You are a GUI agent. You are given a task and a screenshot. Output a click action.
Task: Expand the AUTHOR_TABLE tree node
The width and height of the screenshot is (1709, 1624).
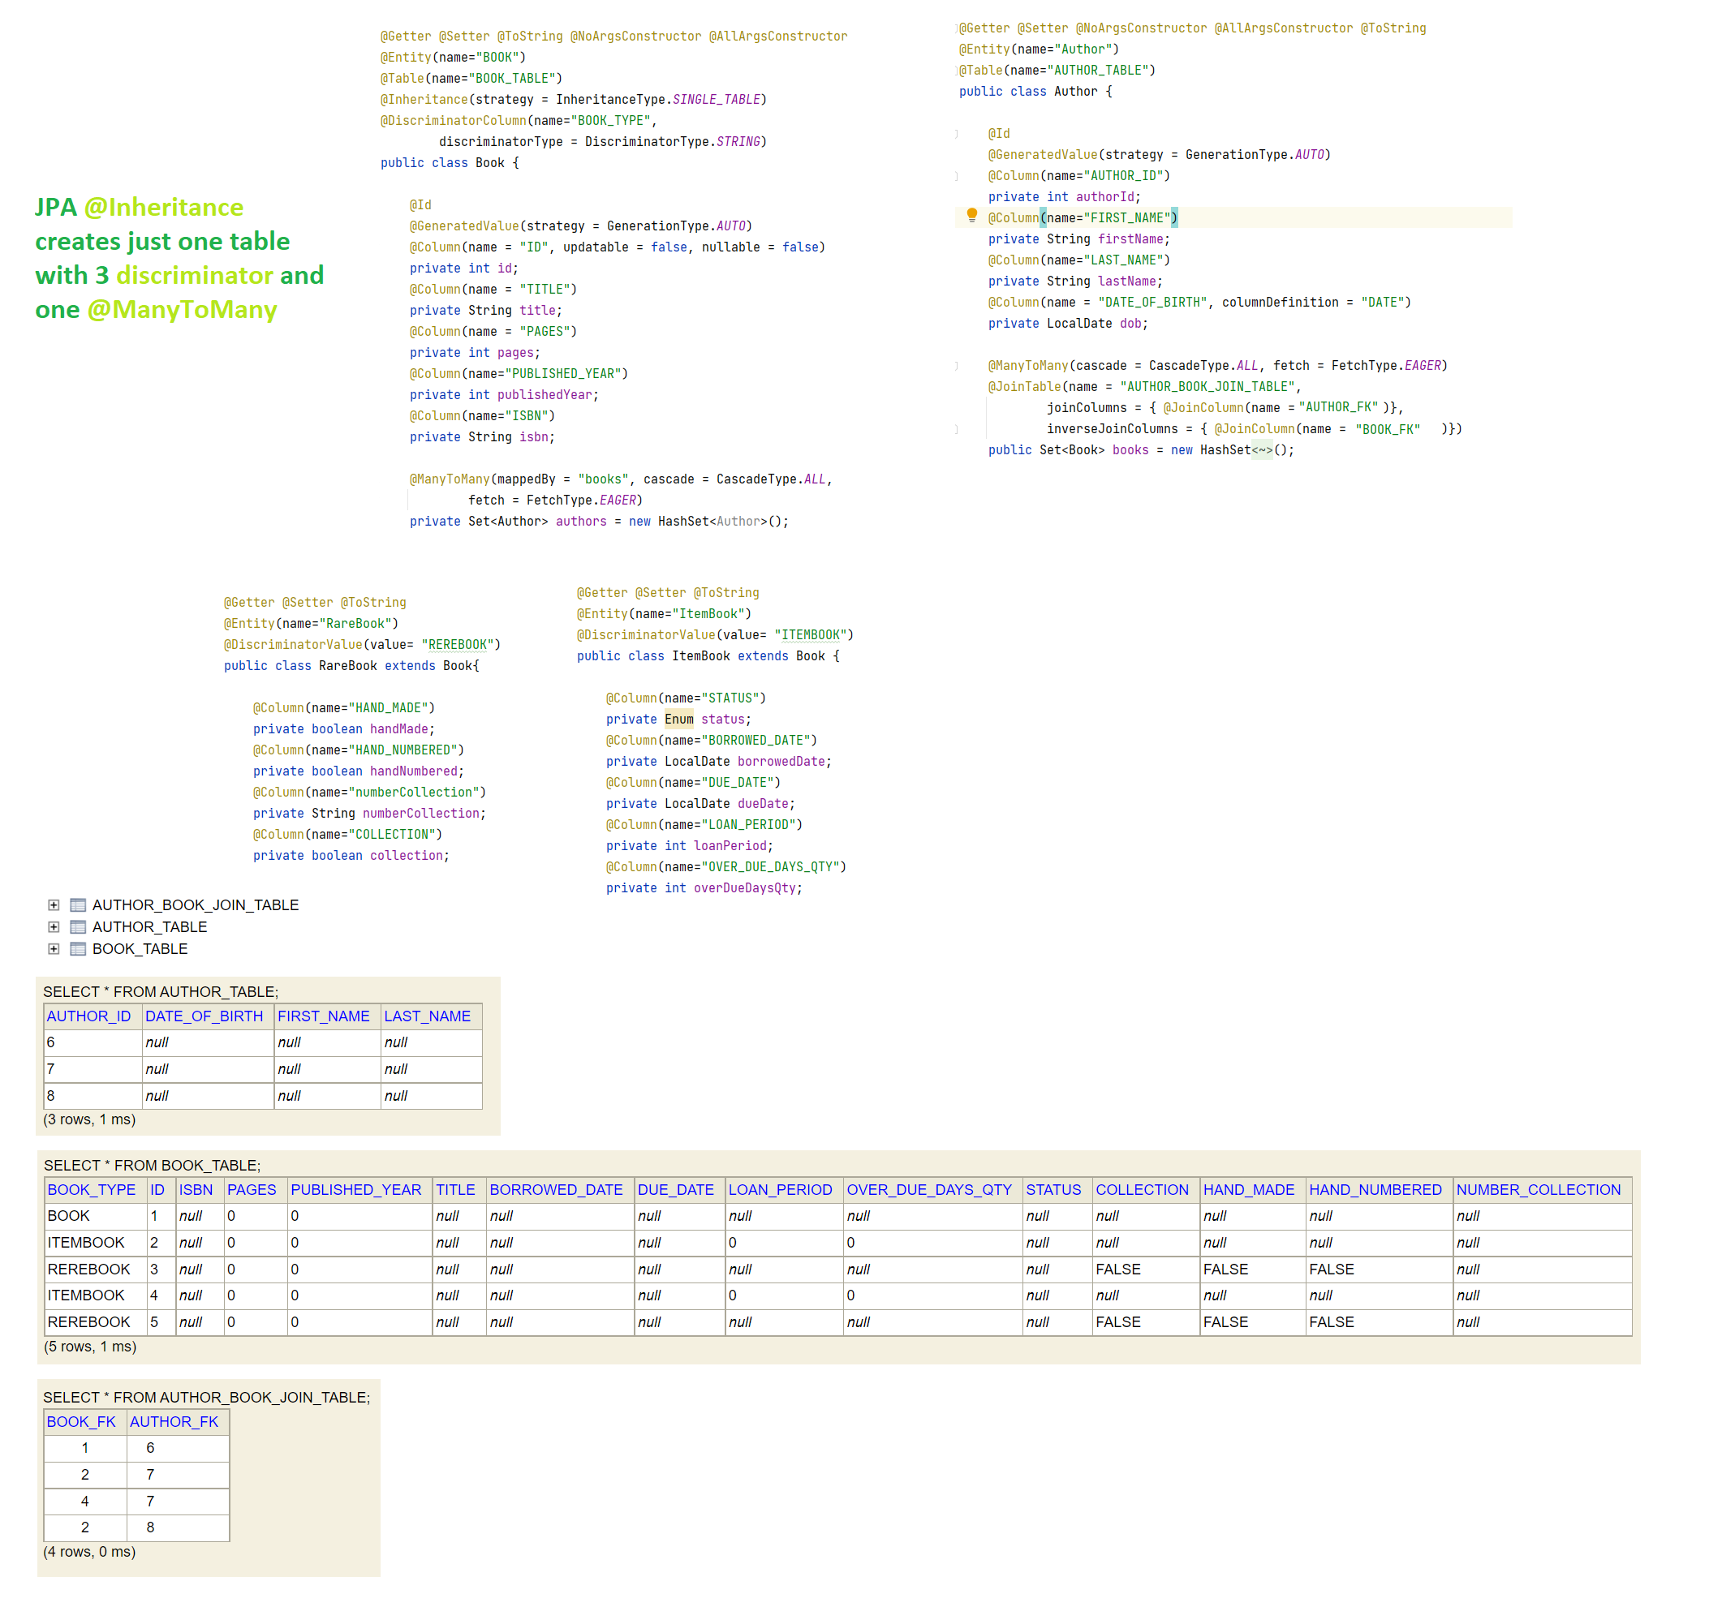click(x=54, y=926)
